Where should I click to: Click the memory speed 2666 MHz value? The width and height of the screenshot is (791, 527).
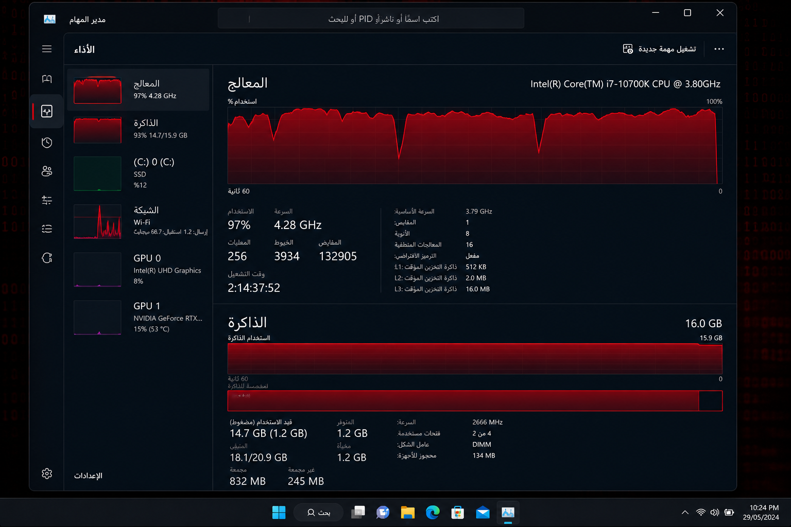point(488,422)
